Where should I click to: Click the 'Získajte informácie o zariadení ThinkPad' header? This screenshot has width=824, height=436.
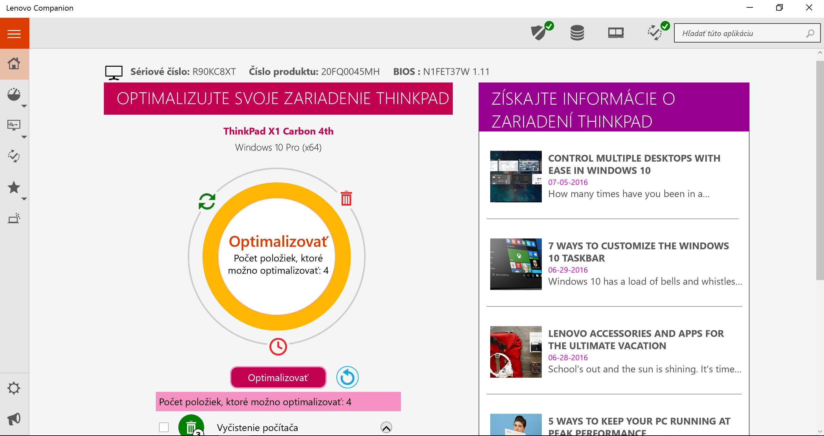614,107
